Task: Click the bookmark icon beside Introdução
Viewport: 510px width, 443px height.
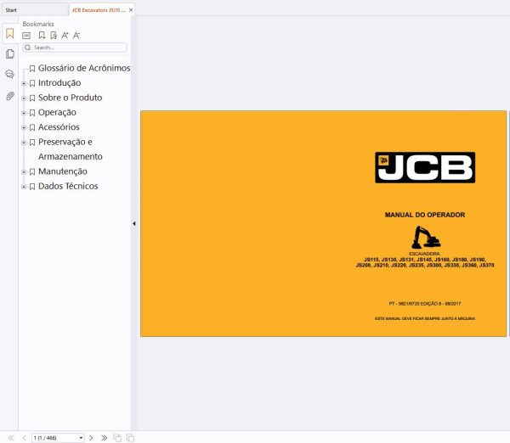Action: (32, 83)
